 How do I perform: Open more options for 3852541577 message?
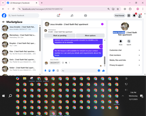[69, 63]
